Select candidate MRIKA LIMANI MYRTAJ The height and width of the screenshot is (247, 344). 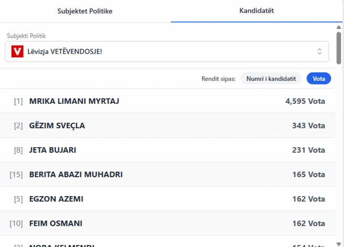point(74,101)
